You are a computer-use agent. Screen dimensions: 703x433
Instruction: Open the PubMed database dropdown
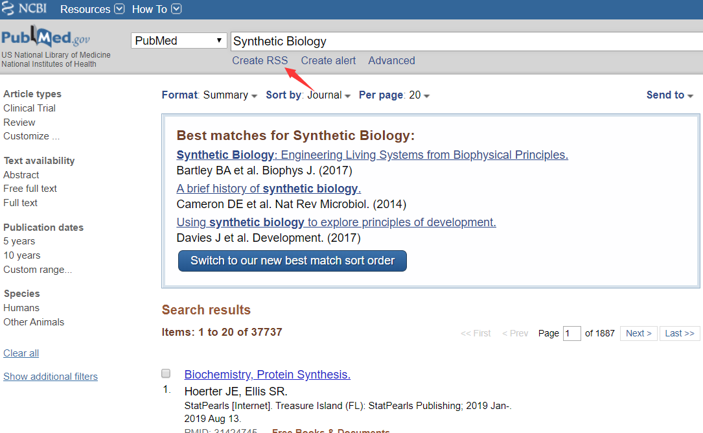coord(179,41)
